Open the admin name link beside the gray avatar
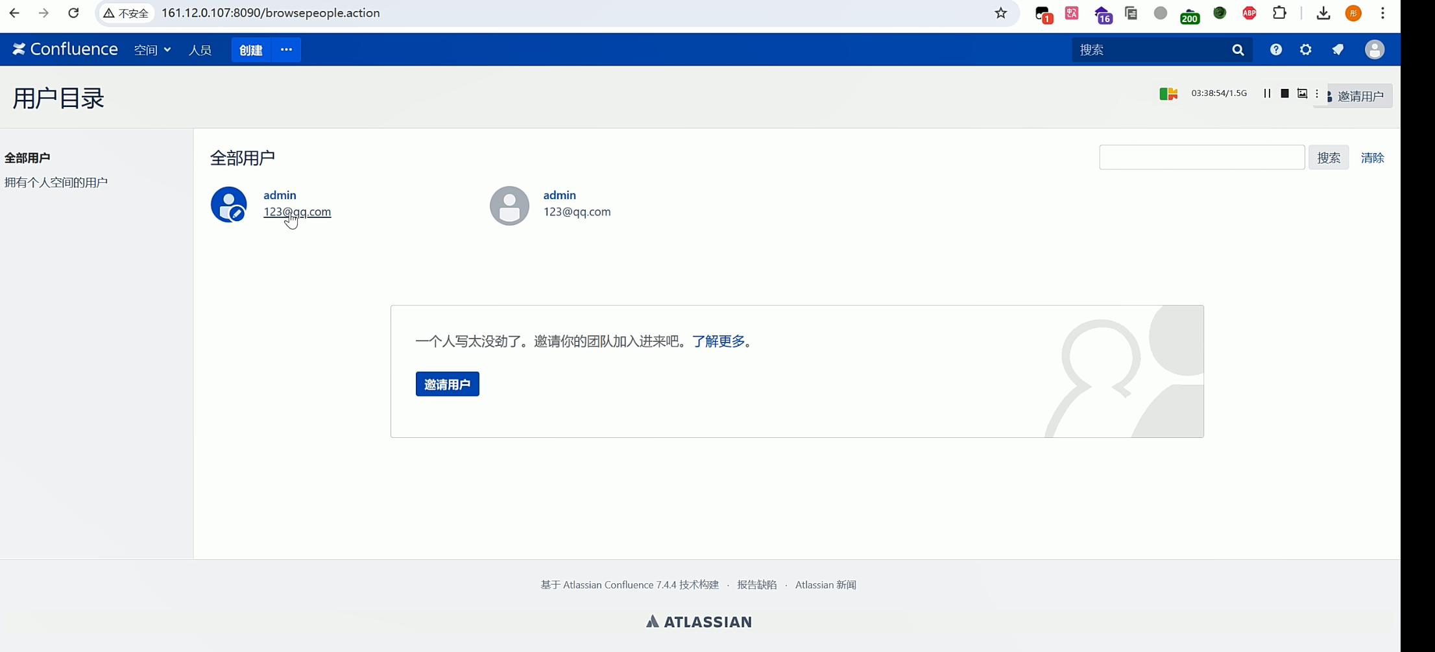The image size is (1435, 652). click(560, 195)
